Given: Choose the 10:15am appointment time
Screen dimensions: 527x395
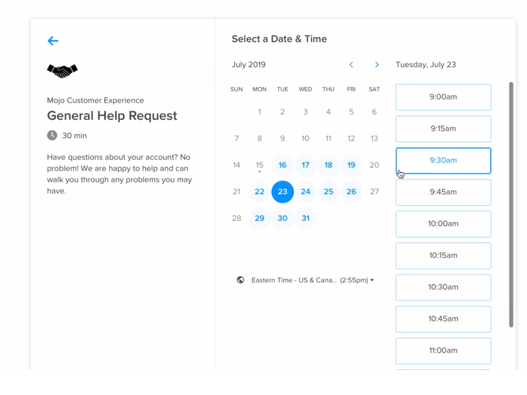Looking at the screenshot, I should [x=443, y=255].
